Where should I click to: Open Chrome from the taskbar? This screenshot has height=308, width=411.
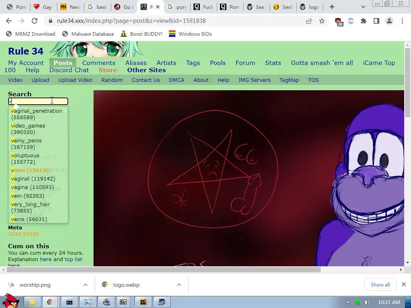click(49, 302)
